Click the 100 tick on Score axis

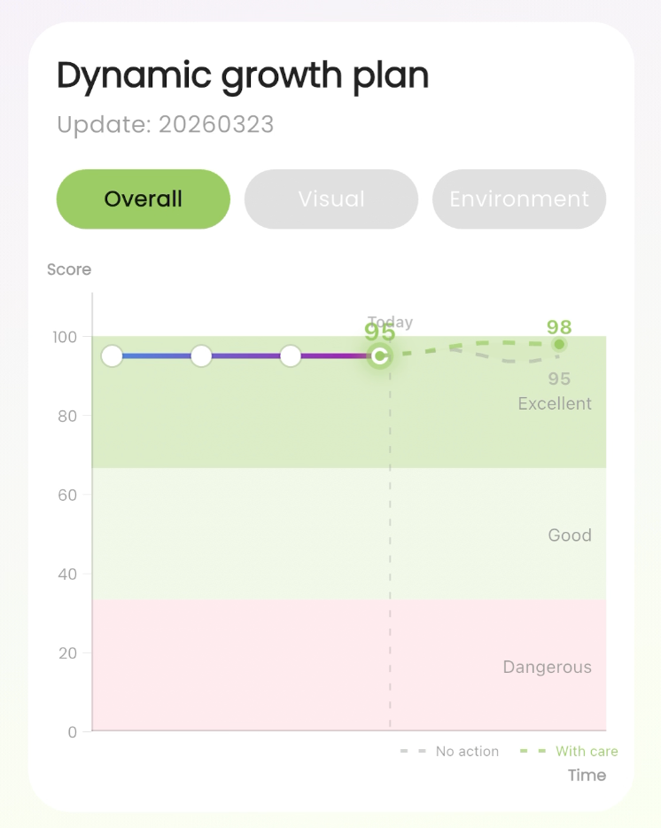pyautogui.click(x=65, y=337)
